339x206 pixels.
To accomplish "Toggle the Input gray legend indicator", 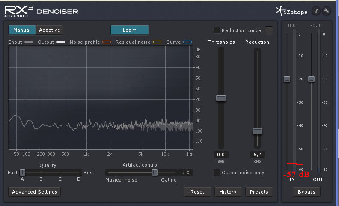I will point(29,42).
